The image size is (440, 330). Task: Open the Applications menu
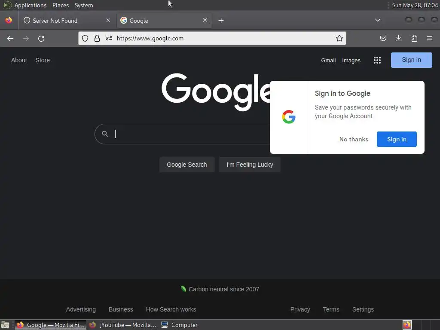point(31,5)
